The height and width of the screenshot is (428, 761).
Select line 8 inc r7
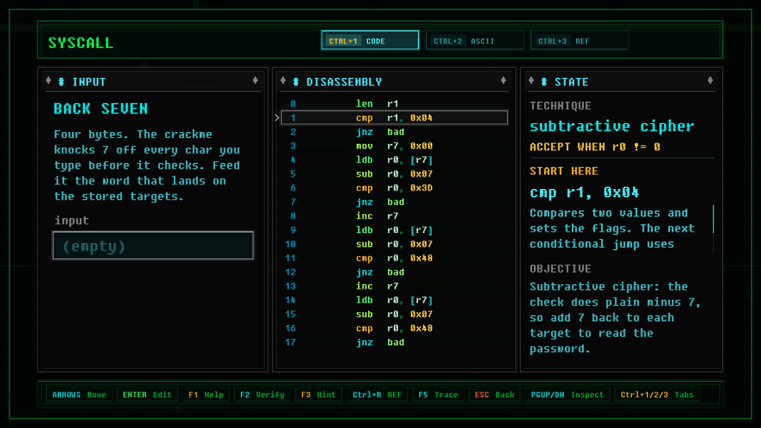pyautogui.click(x=394, y=216)
